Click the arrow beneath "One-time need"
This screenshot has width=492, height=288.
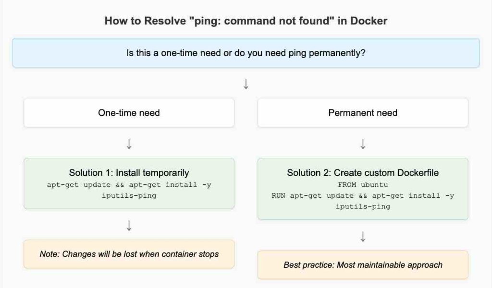coord(129,144)
